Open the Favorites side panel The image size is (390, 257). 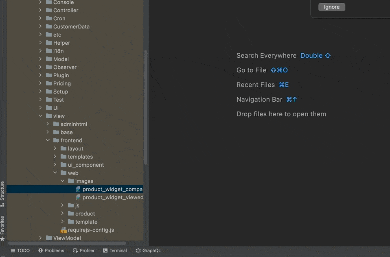click(x=2, y=227)
